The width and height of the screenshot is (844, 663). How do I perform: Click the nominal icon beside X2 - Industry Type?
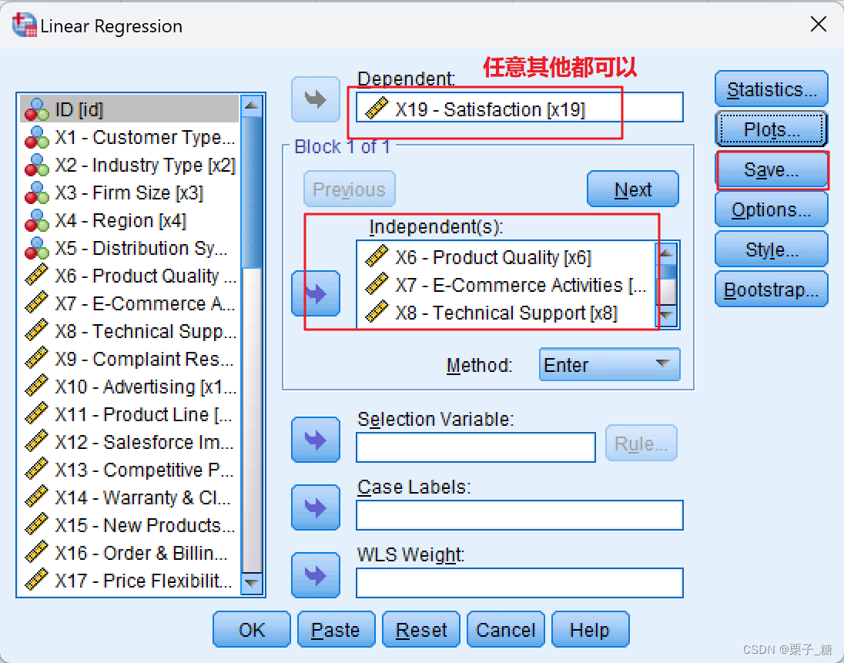[x=36, y=165]
